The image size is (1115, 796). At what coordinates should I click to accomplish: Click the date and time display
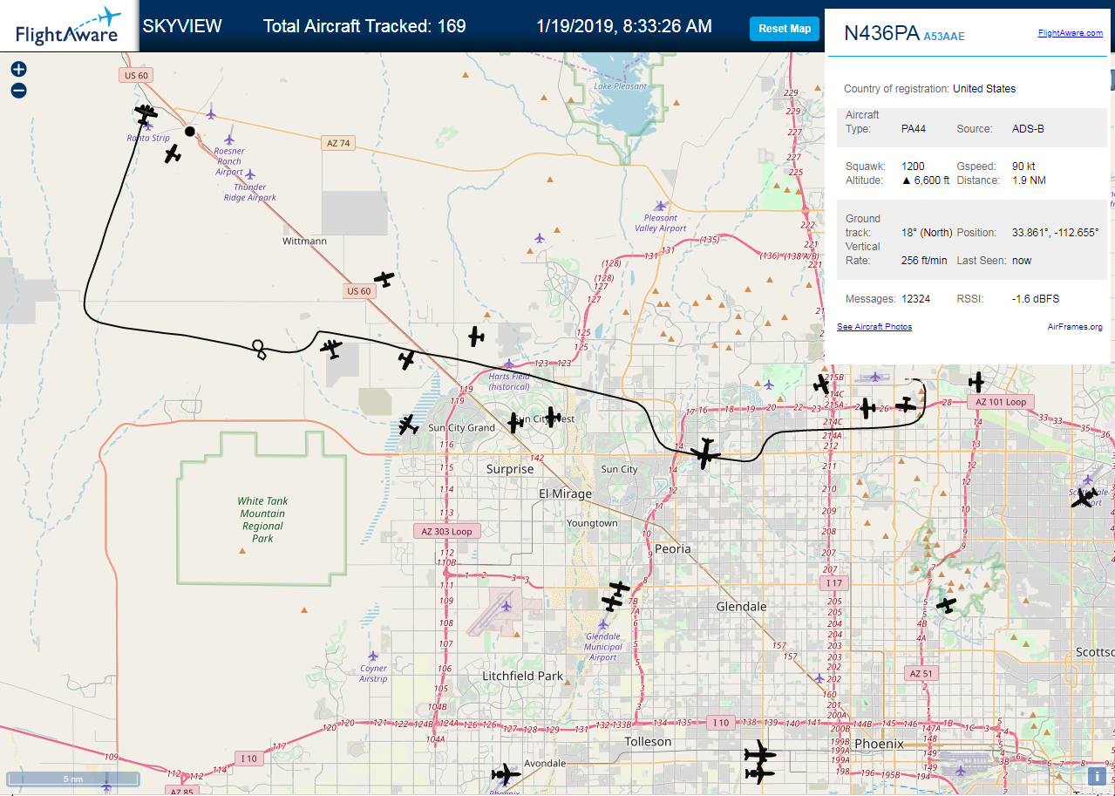pyautogui.click(x=624, y=26)
